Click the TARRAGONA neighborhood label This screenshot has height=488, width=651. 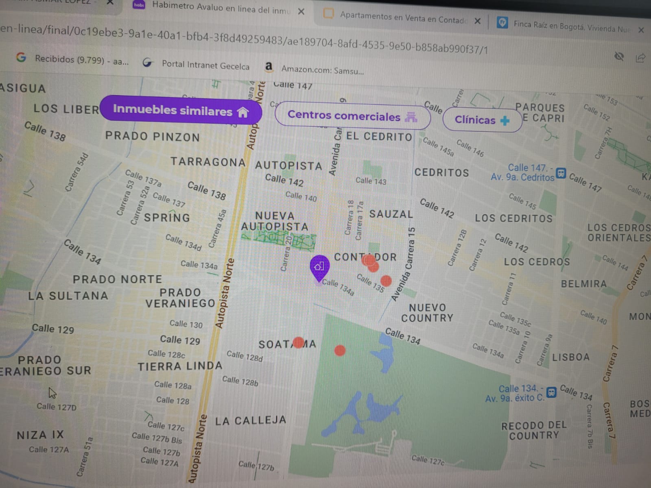[208, 162]
